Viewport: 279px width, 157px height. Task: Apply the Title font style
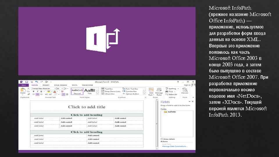(90, 91)
